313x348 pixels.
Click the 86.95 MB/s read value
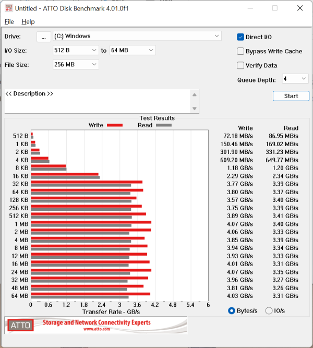(283, 136)
